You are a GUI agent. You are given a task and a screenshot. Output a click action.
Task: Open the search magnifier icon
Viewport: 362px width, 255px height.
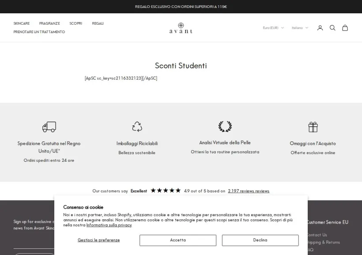coord(332,28)
